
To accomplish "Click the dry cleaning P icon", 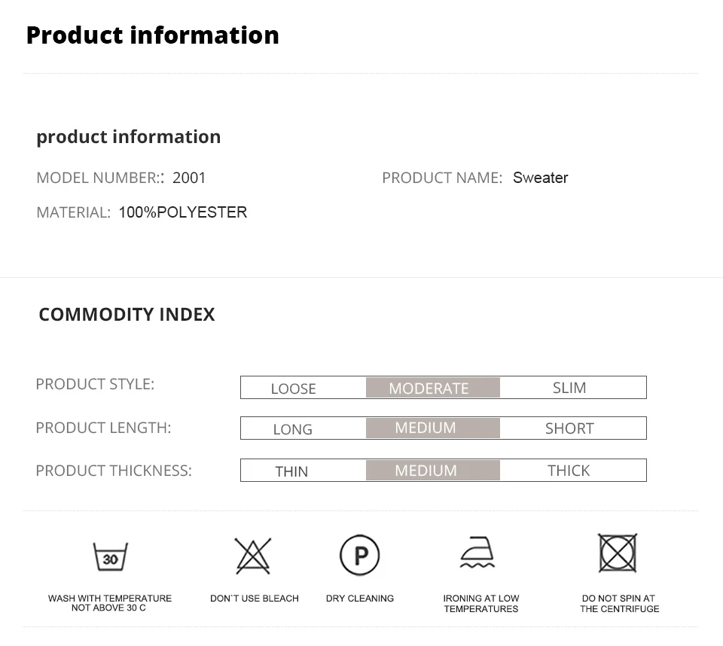I will coord(359,556).
